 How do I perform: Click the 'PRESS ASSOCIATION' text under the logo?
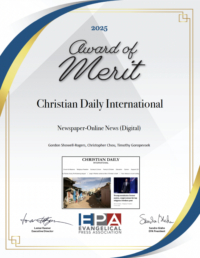pos(100,232)
